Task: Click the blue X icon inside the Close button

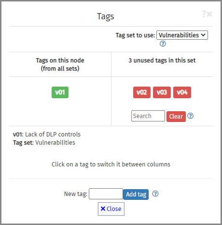Action: click(x=103, y=209)
